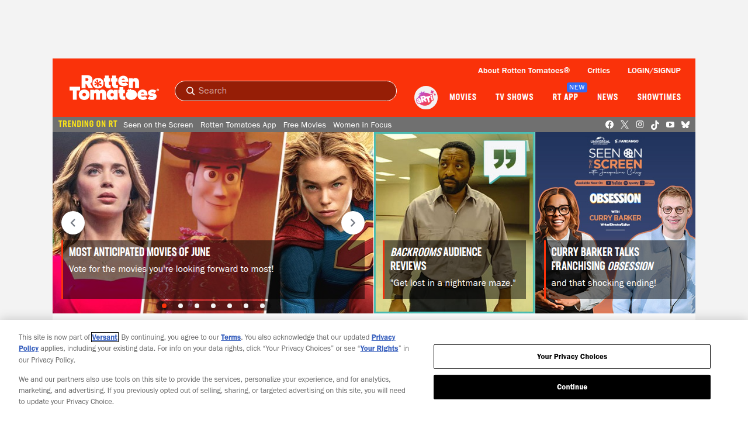Click the green quote bubble icon
This screenshot has width=748, height=421.
505,161
